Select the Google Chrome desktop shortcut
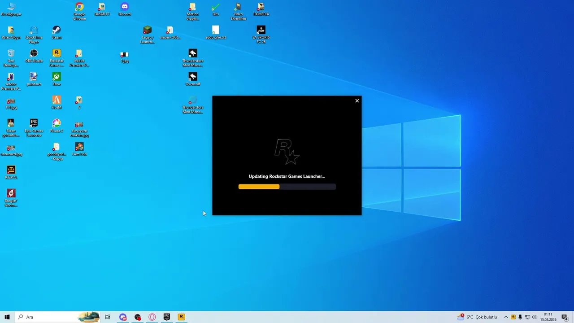This screenshot has height=323, width=574. tap(79, 11)
